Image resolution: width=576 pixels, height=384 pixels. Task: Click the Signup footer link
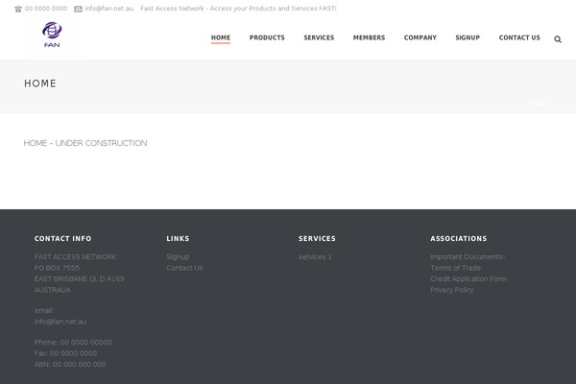point(178,257)
